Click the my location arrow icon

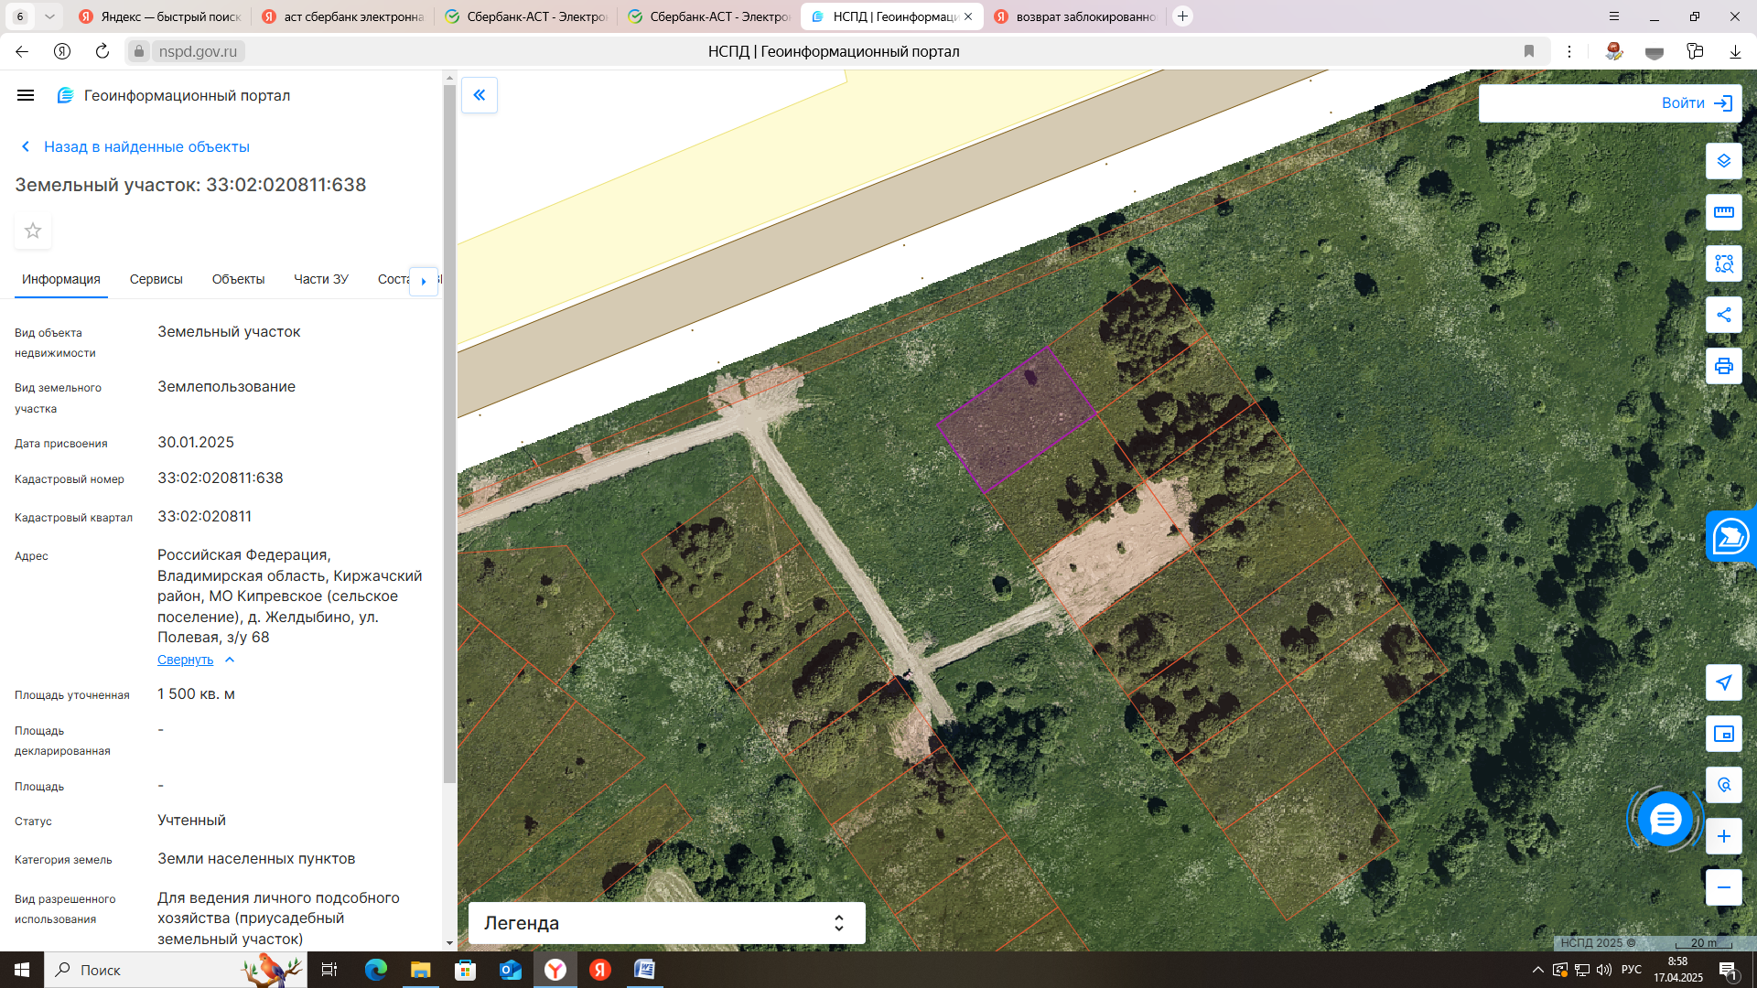pyautogui.click(x=1723, y=682)
